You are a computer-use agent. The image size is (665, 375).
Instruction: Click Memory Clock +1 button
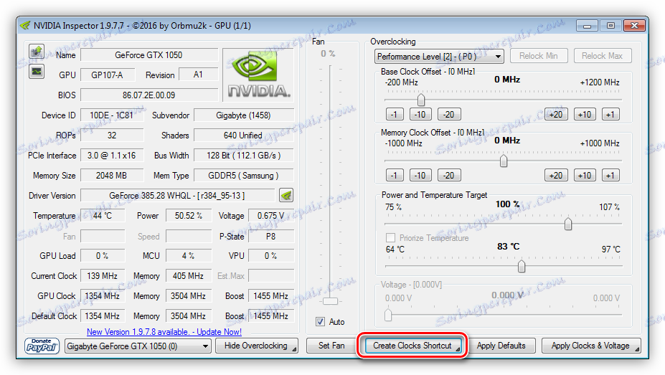(610, 176)
